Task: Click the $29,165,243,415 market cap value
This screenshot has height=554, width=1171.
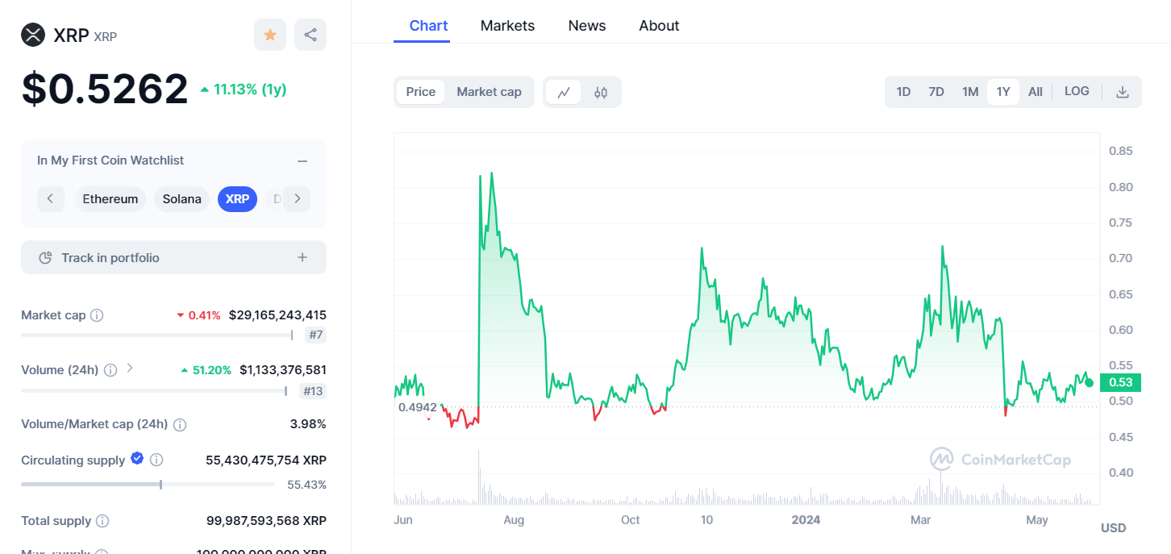Action: click(x=277, y=315)
